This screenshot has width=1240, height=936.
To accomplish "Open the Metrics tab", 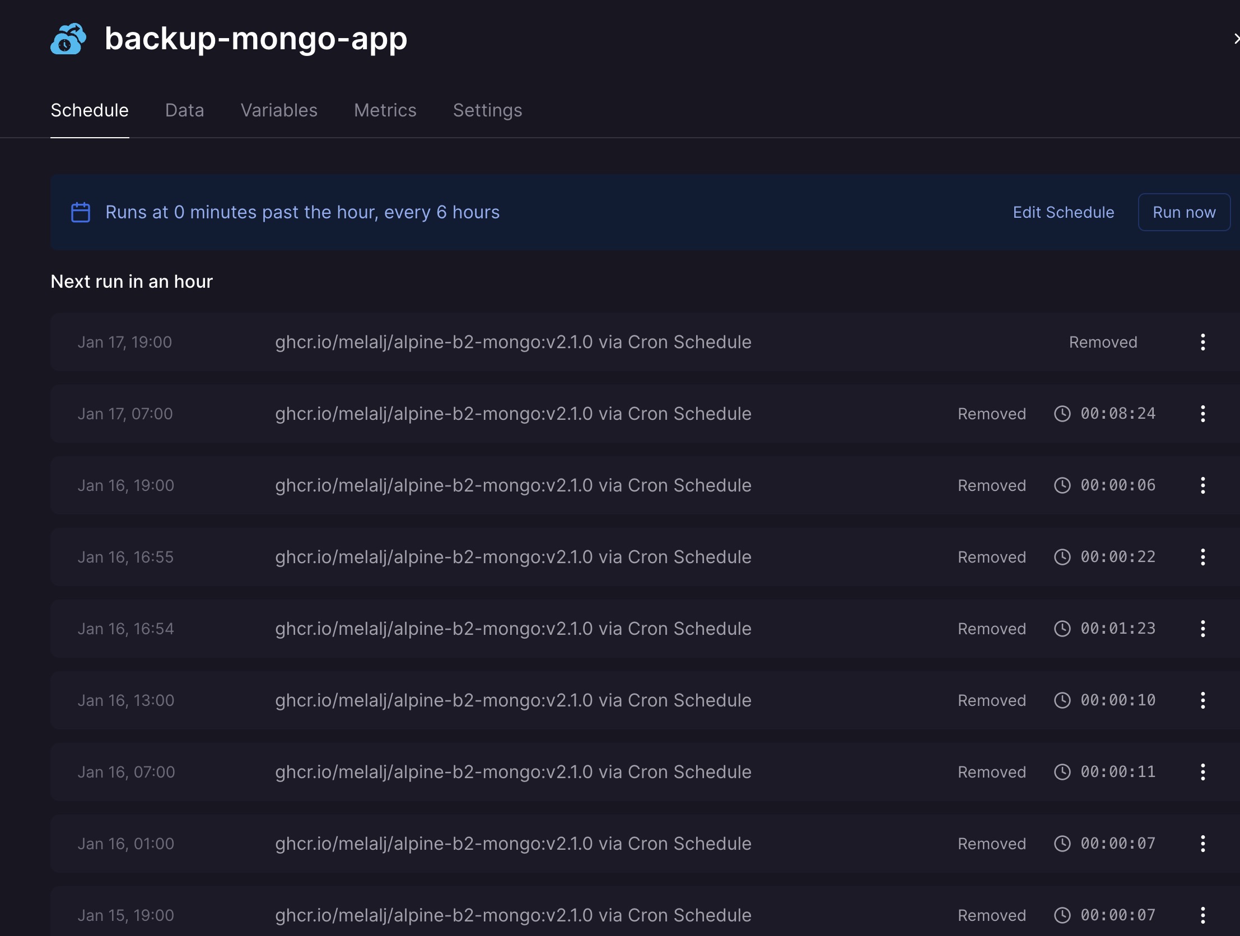I will pos(385,110).
